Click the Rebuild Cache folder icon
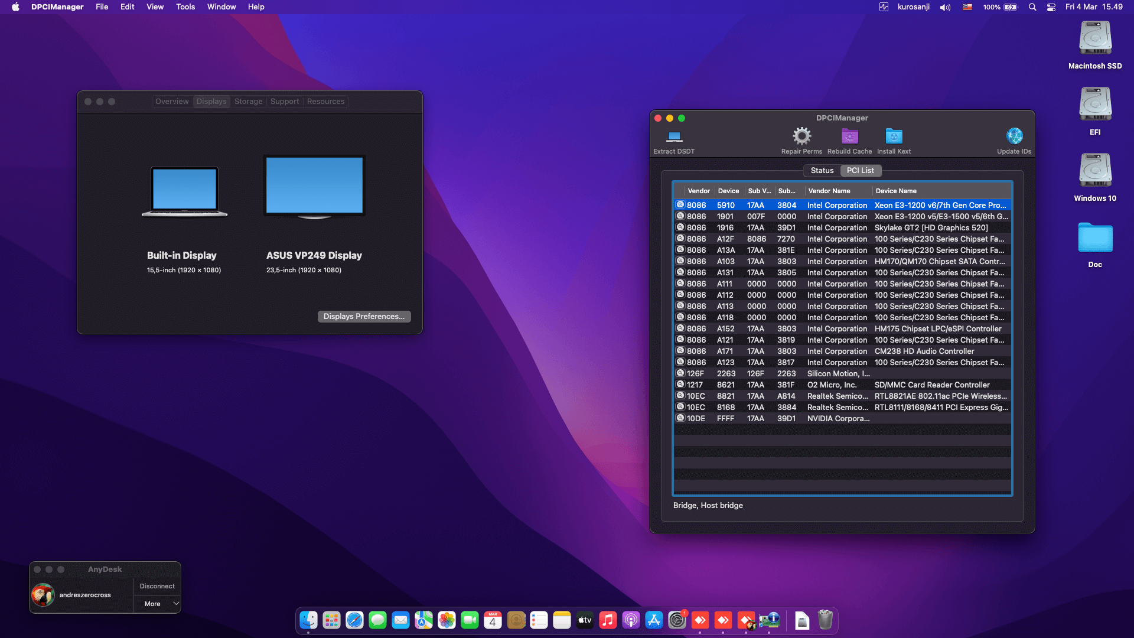Screen dimensions: 1134x638 [849, 137]
